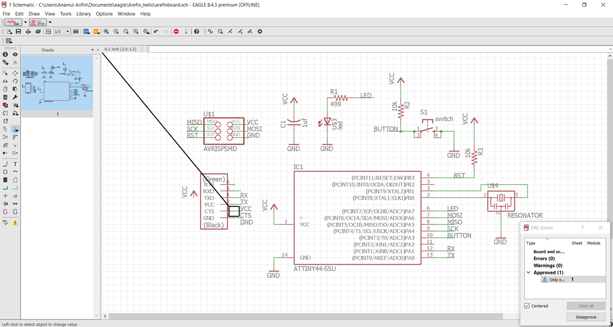The width and height of the screenshot is (613, 327).
Task: Click the red Stop command icon
Action: (176, 32)
